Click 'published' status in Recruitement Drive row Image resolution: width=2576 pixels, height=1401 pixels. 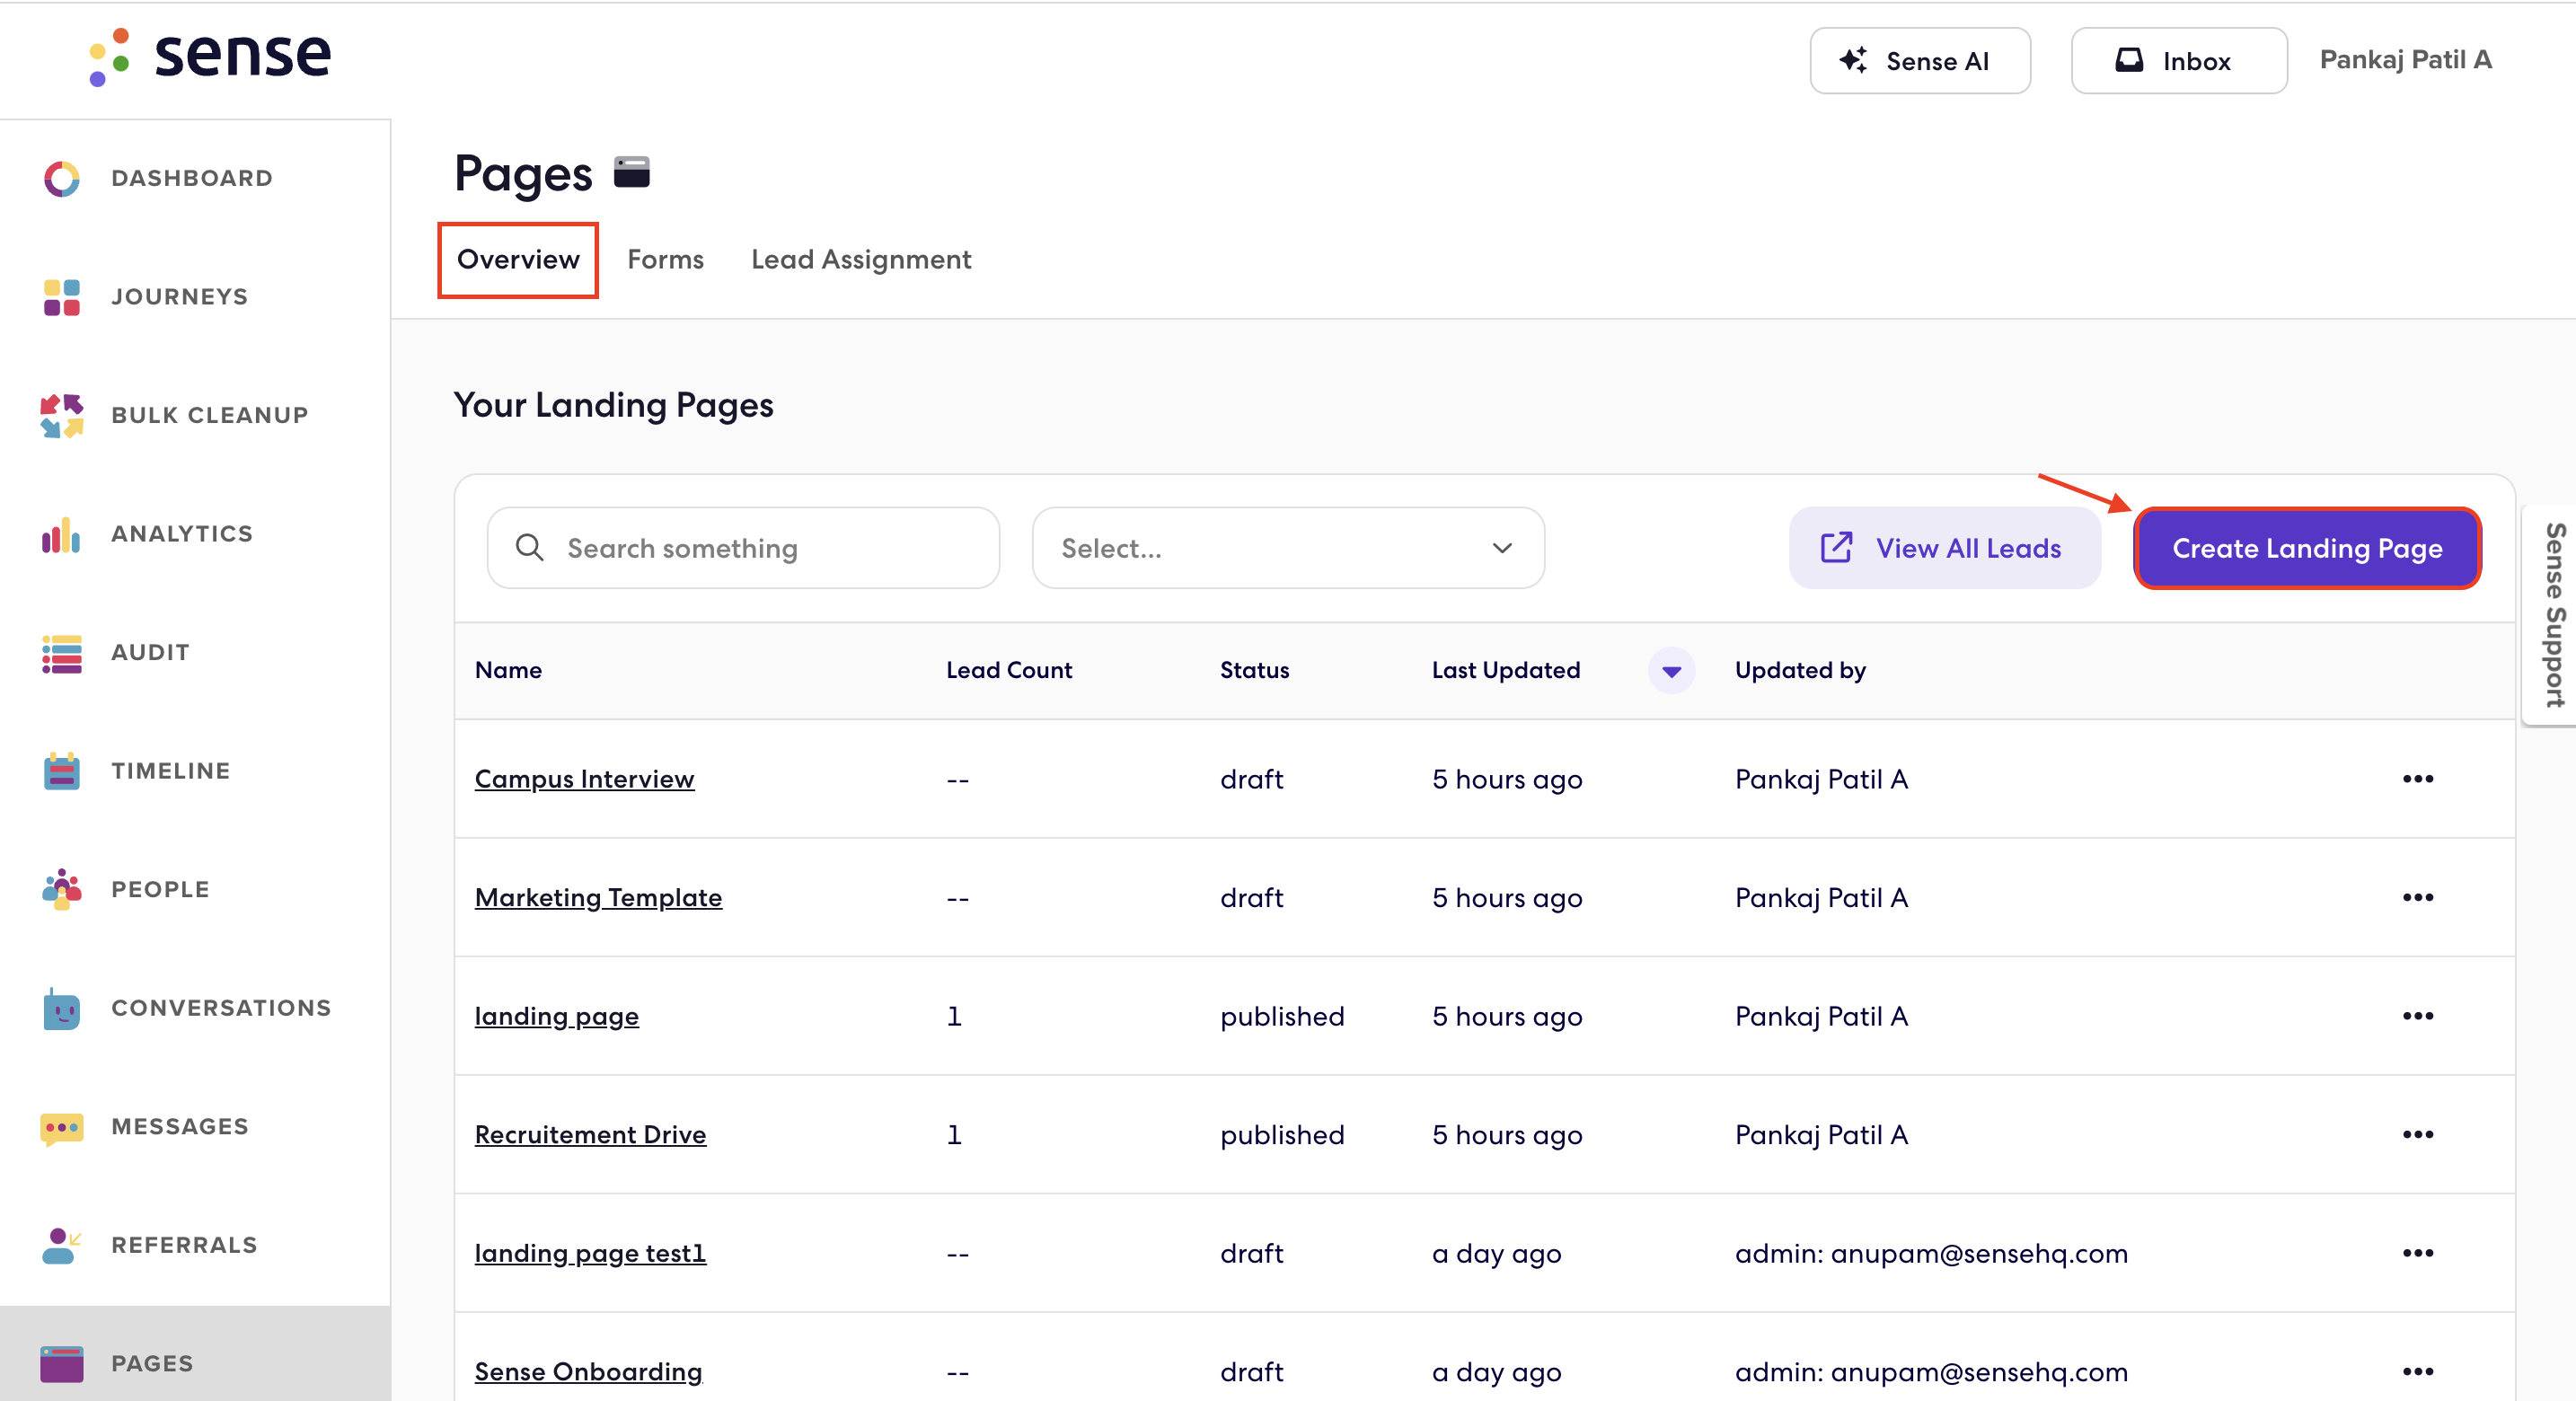tap(1281, 1135)
